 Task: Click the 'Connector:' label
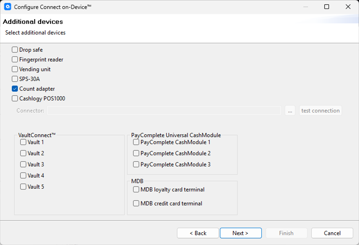30,110
